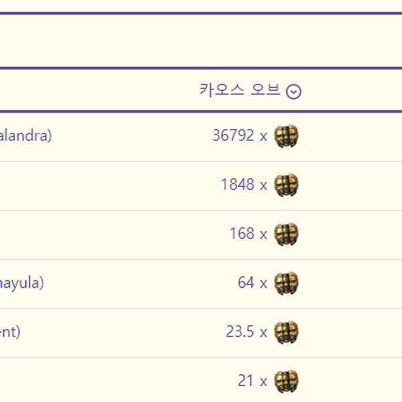This screenshot has width=402, height=402.
Task: Select the 64 x price value
Action: pos(252,283)
